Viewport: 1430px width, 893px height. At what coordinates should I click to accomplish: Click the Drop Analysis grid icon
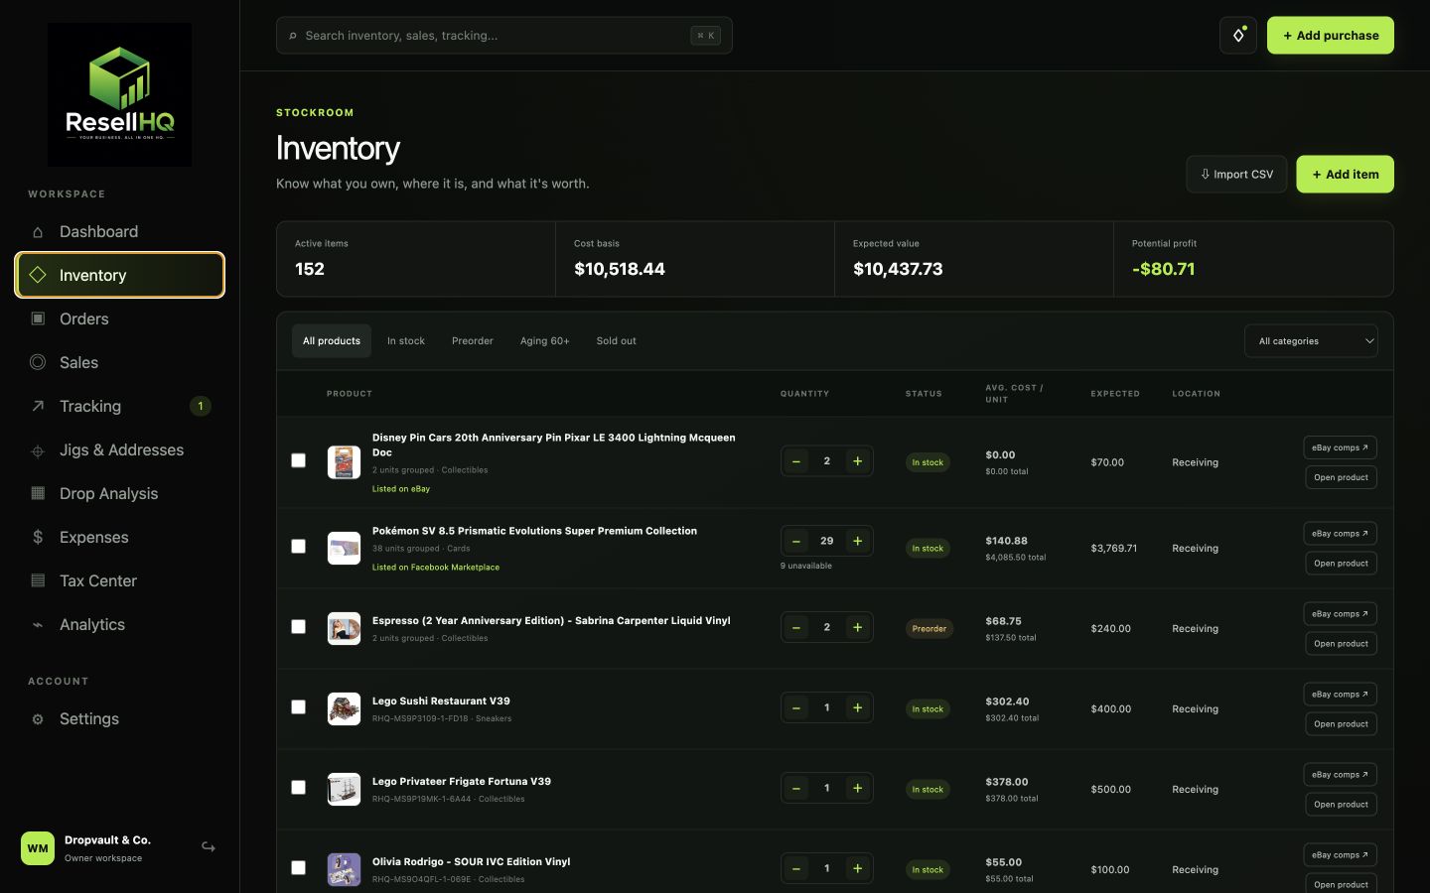(x=38, y=493)
